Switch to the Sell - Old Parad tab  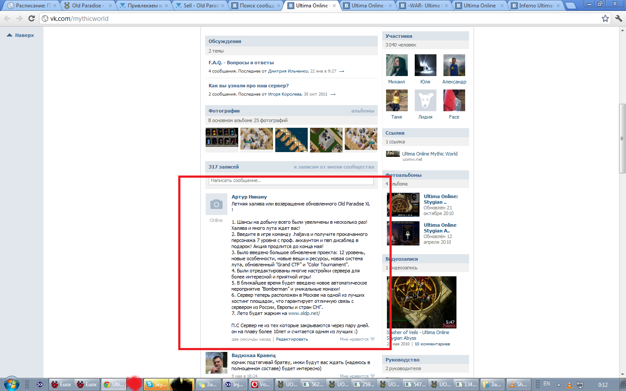(x=200, y=6)
